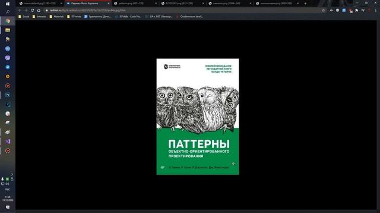The image size is (380, 213).
Task: Open the Interests bookmarks folder
Action: tap(39, 17)
